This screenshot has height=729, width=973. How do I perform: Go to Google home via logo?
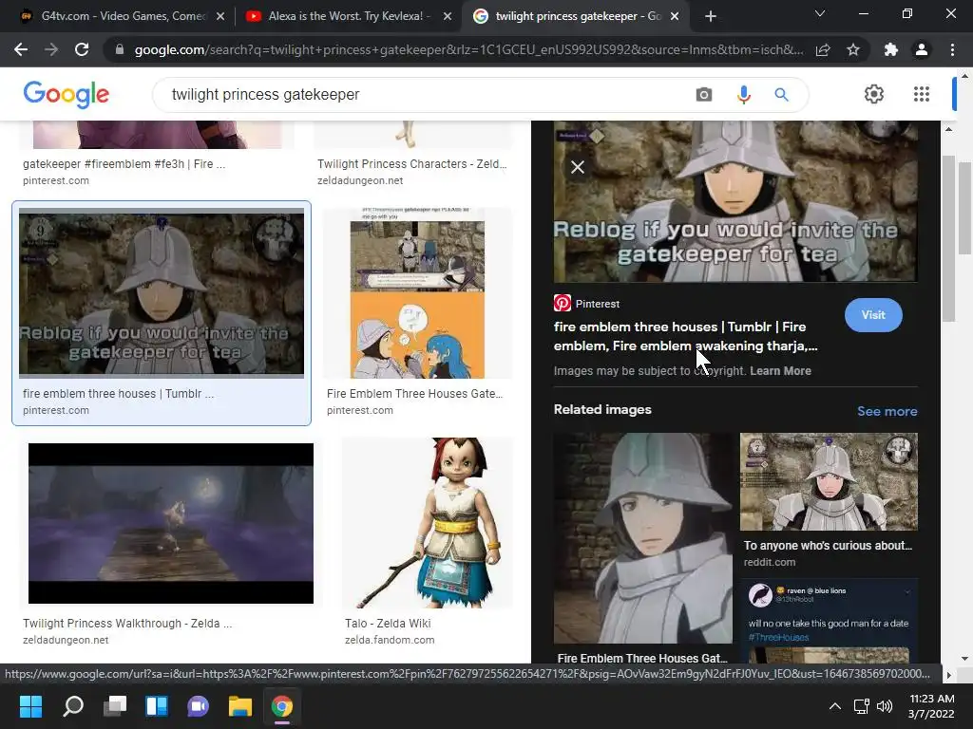click(x=67, y=94)
